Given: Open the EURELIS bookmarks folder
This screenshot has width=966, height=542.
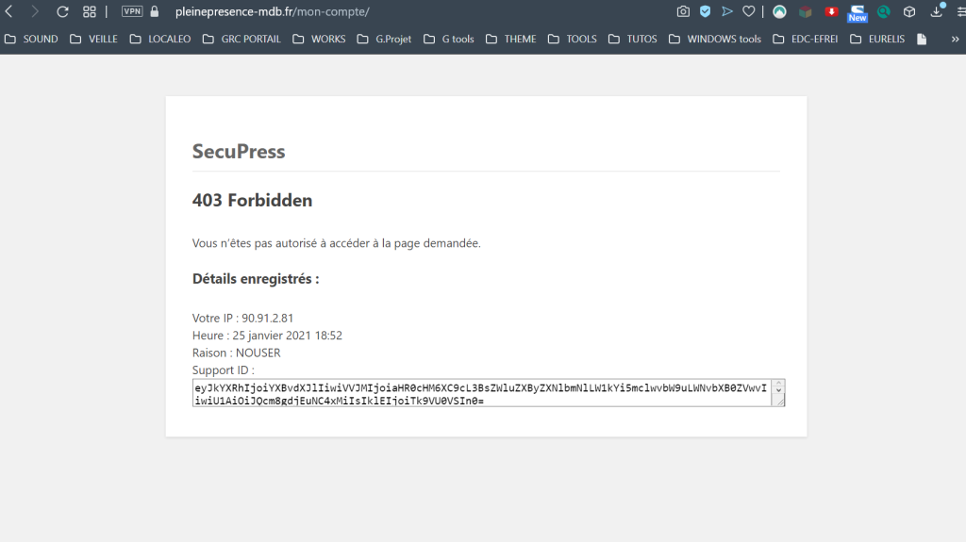Looking at the screenshot, I should pyautogui.click(x=878, y=39).
